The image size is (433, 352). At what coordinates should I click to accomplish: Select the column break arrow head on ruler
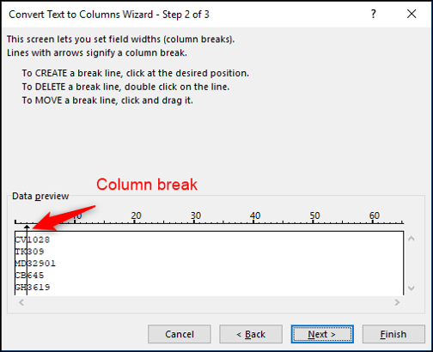tap(27, 228)
